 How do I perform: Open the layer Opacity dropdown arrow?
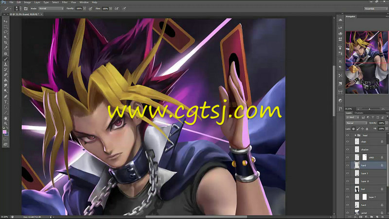(x=387, y=123)
